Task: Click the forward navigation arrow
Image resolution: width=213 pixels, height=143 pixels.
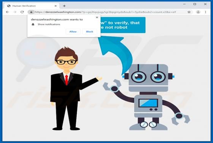Action: pos(15,12)
